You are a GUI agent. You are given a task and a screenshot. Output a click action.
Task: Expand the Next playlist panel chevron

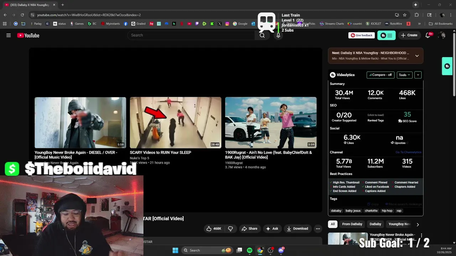(x=417, y=56)
